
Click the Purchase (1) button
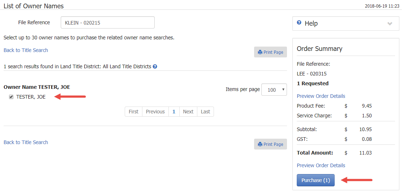(316, 180)
